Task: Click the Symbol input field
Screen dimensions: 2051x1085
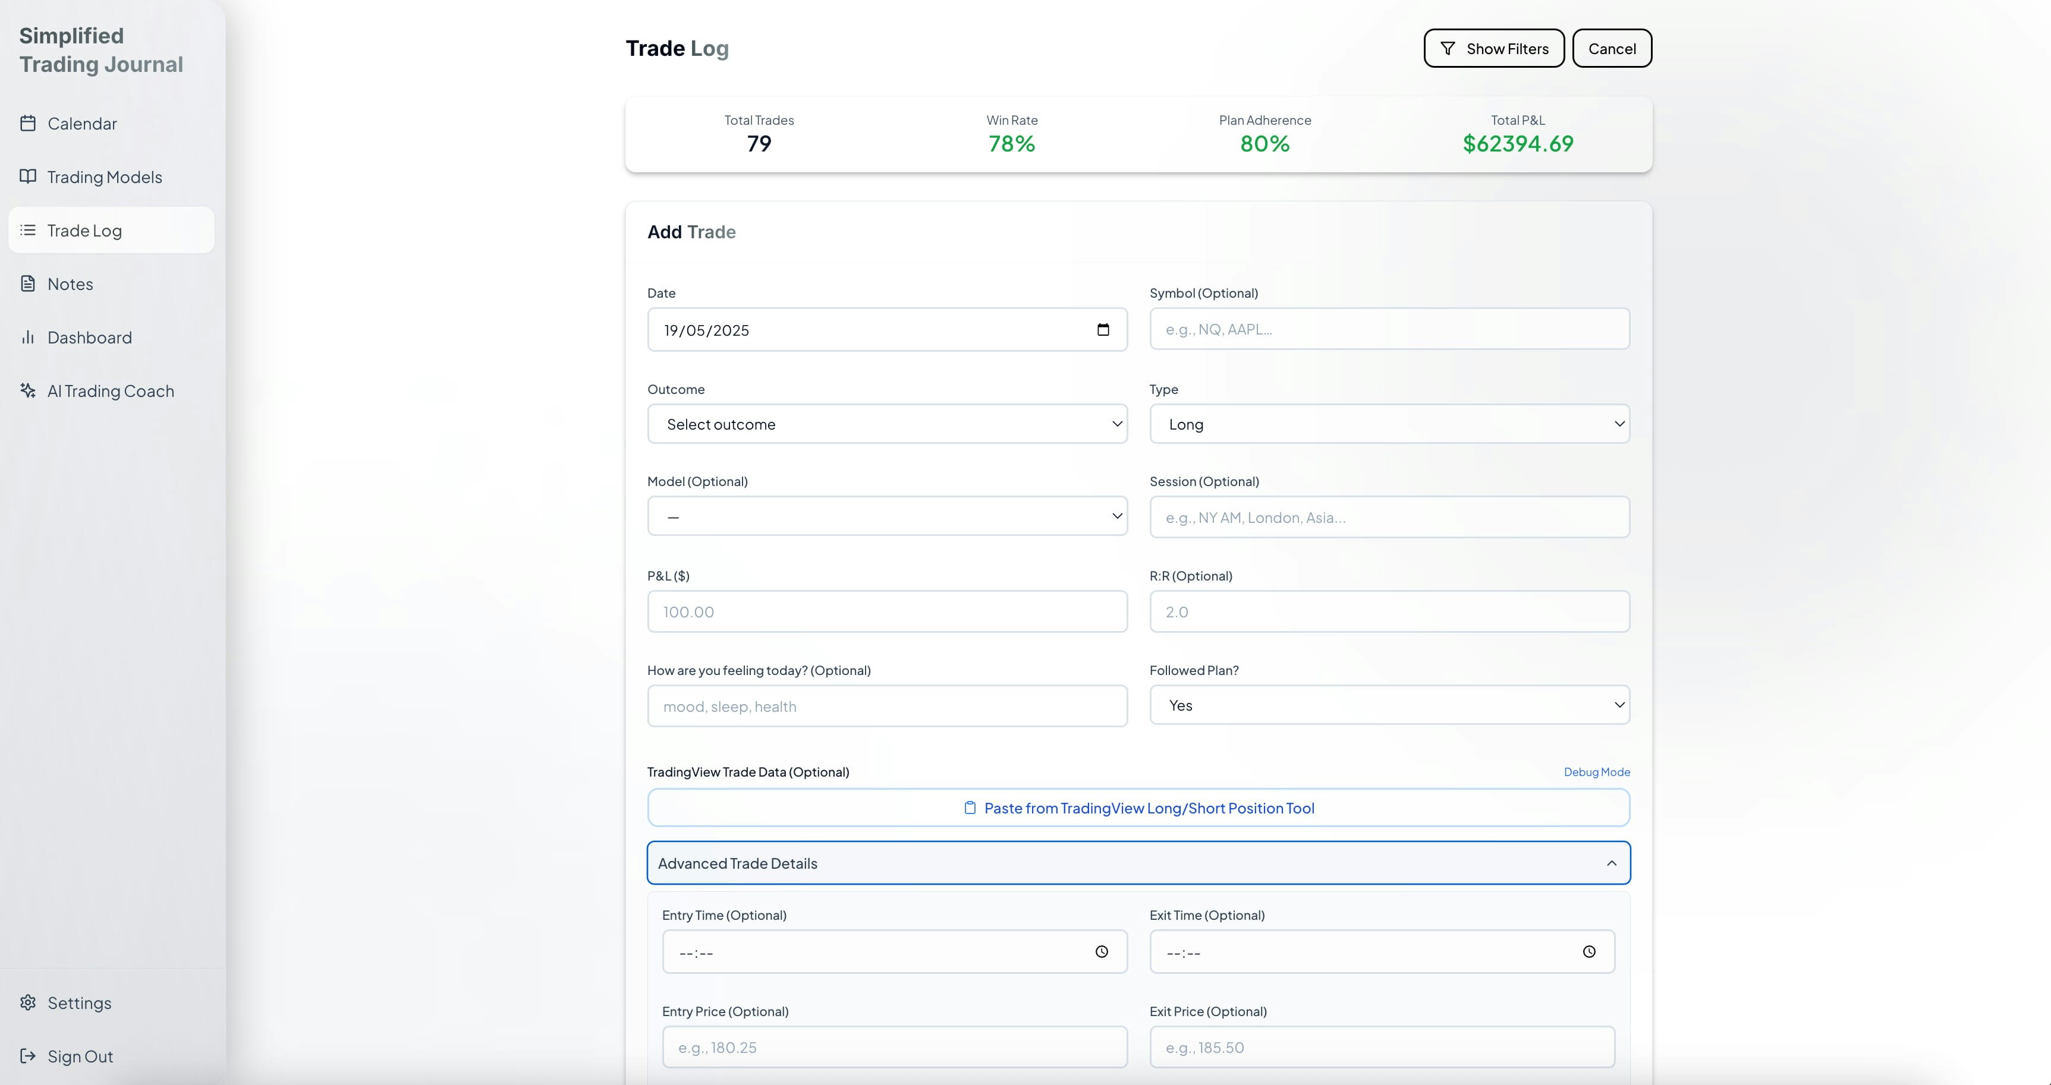Action: [1389, 330]
